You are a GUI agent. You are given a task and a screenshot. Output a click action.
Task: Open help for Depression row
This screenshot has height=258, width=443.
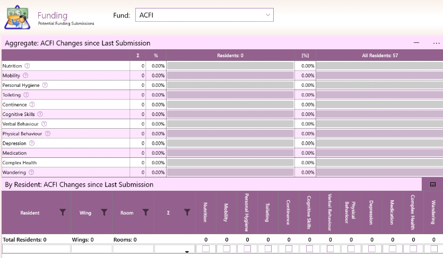[32, 143]
